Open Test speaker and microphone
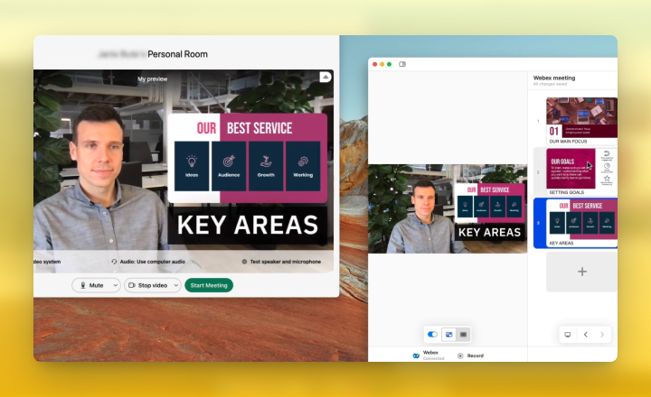651x397 pixels. 280,261
